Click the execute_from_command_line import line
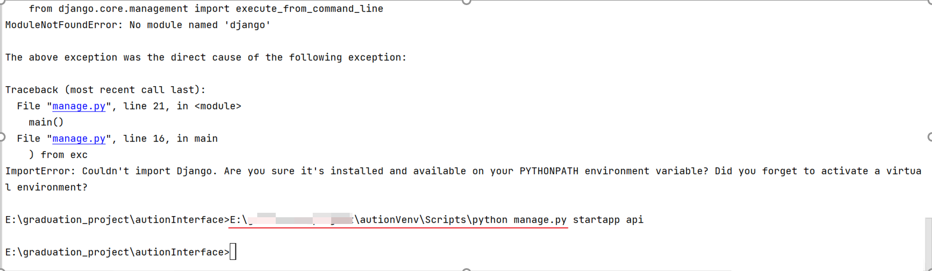 click(x=206, y=9)
